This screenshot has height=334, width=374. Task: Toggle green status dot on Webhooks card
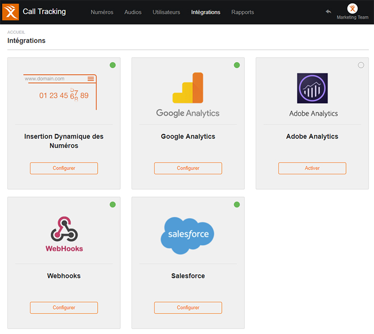click(x=113, y=205)
